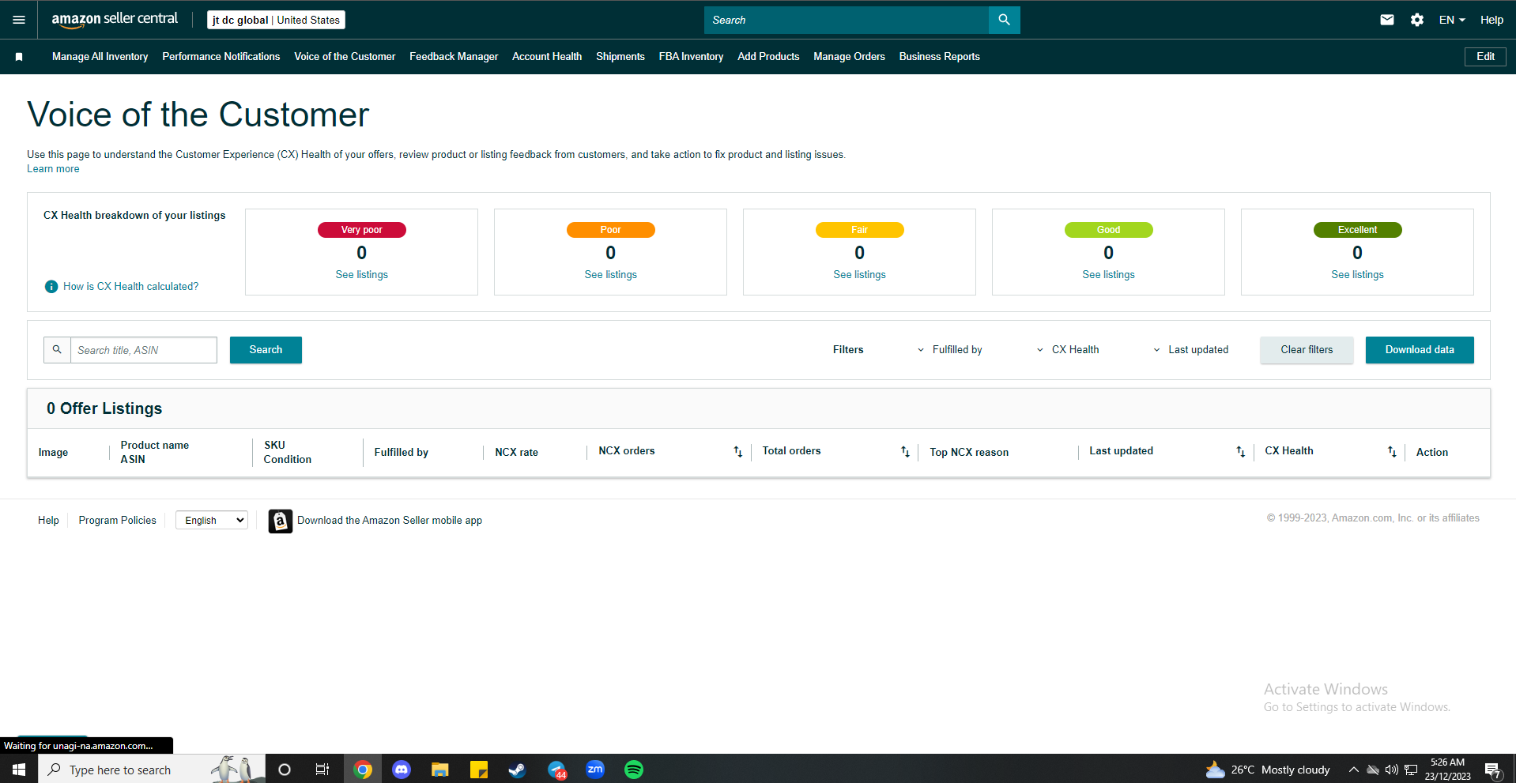The width and height of the screenshot is (1516, 783).
Task: Click the Clear filters button
Action: click(x=1307, y=350)
